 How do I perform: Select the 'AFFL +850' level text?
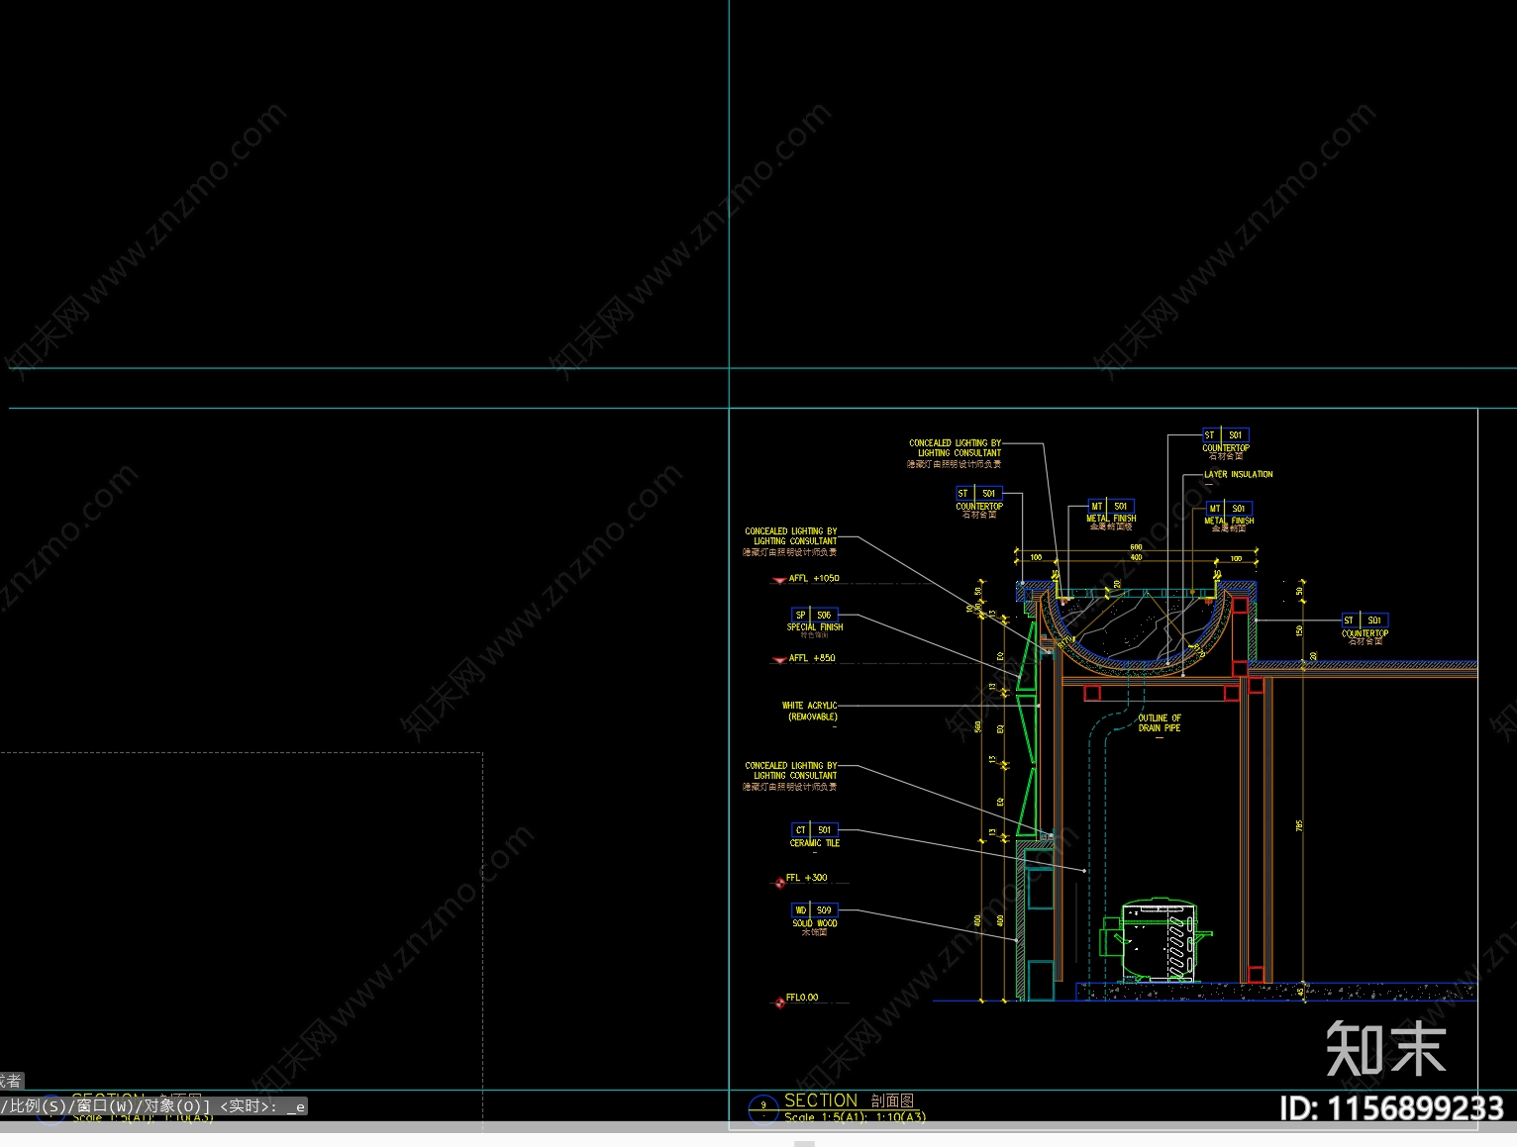pos(812,657)
